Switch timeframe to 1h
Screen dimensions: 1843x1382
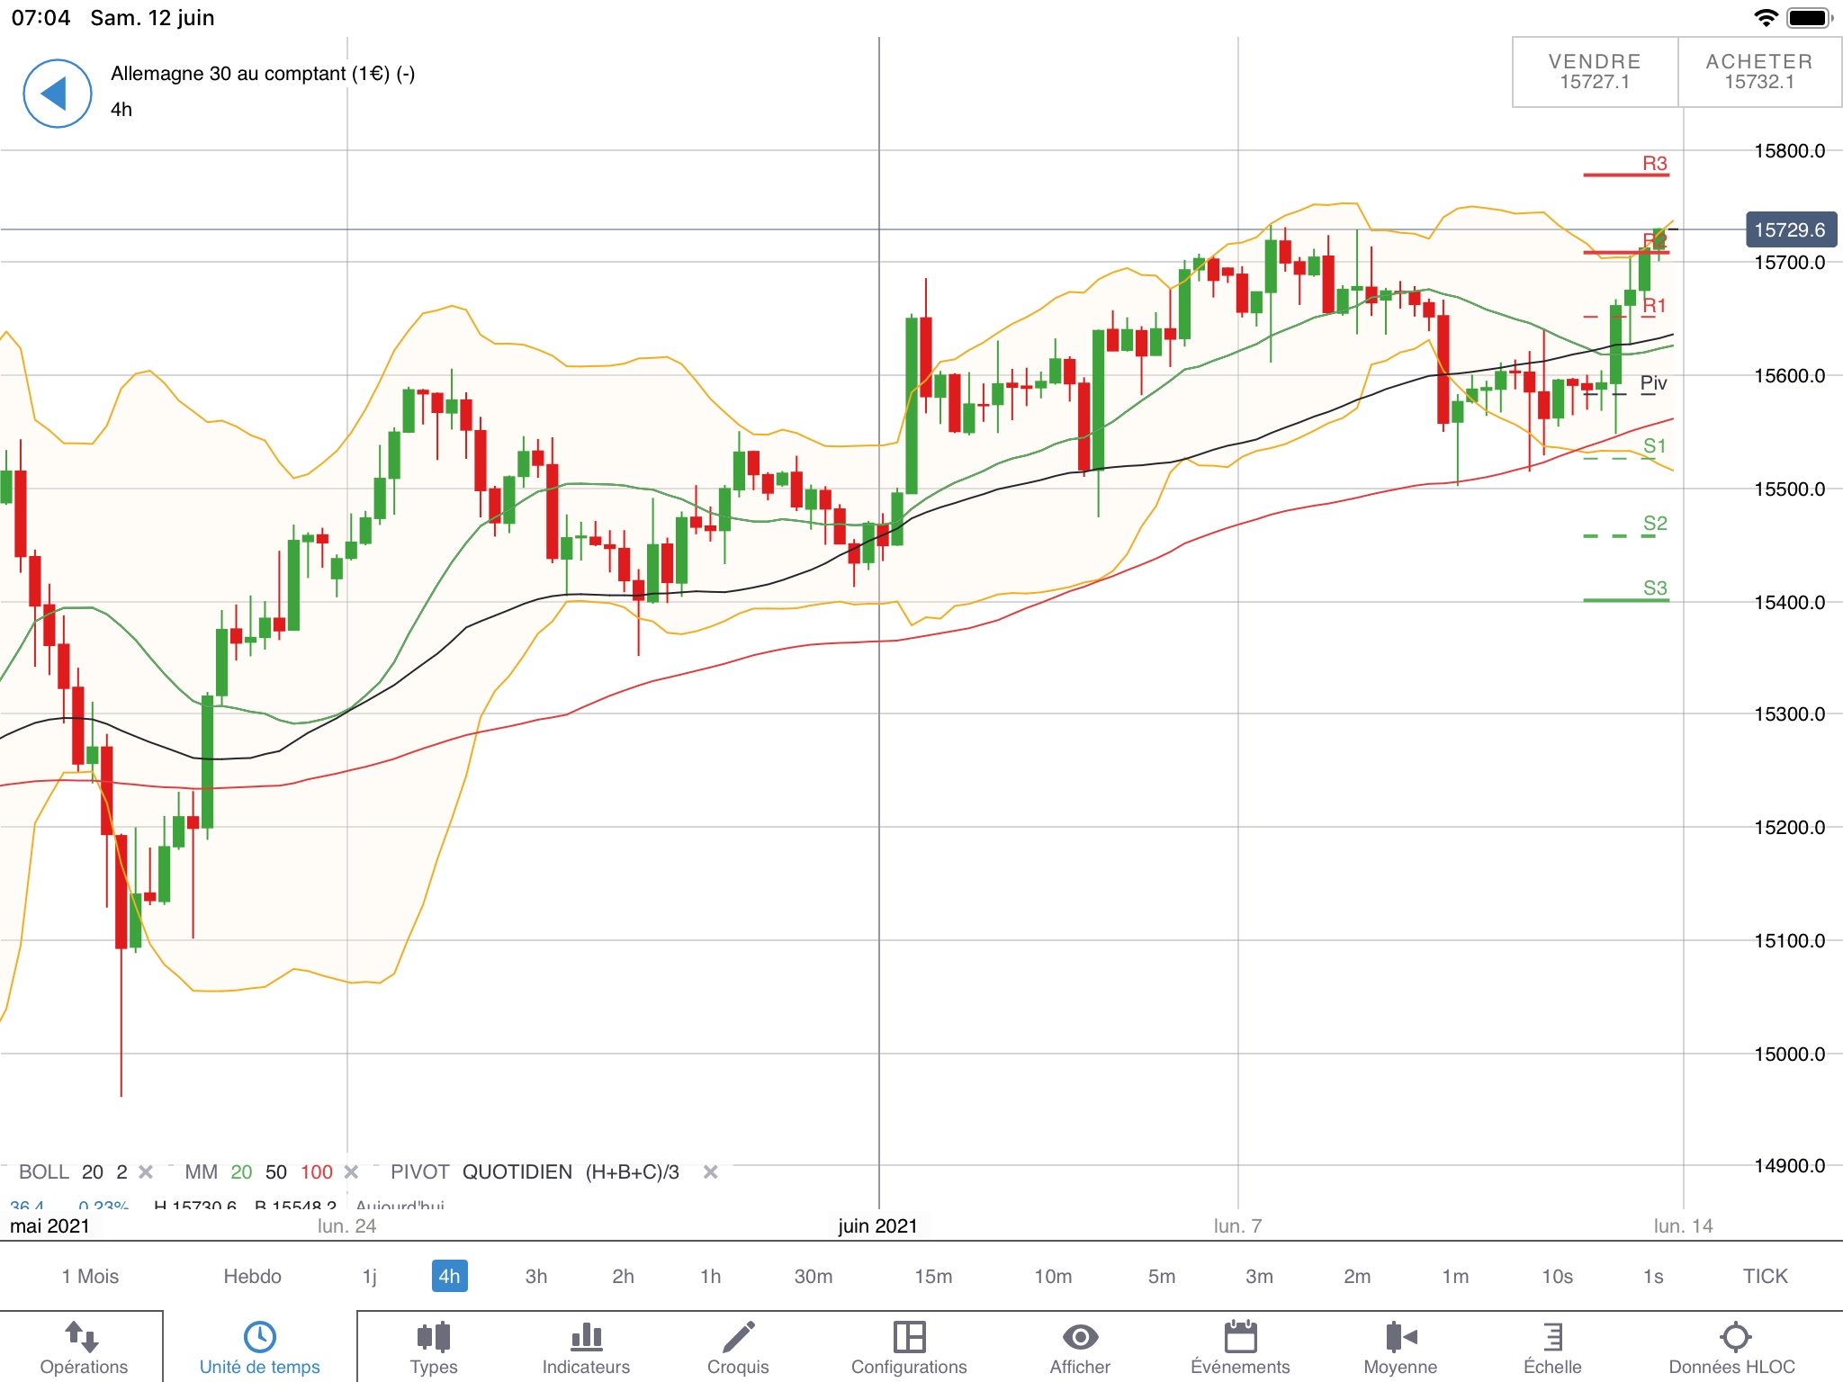(x=710, y=1276)
